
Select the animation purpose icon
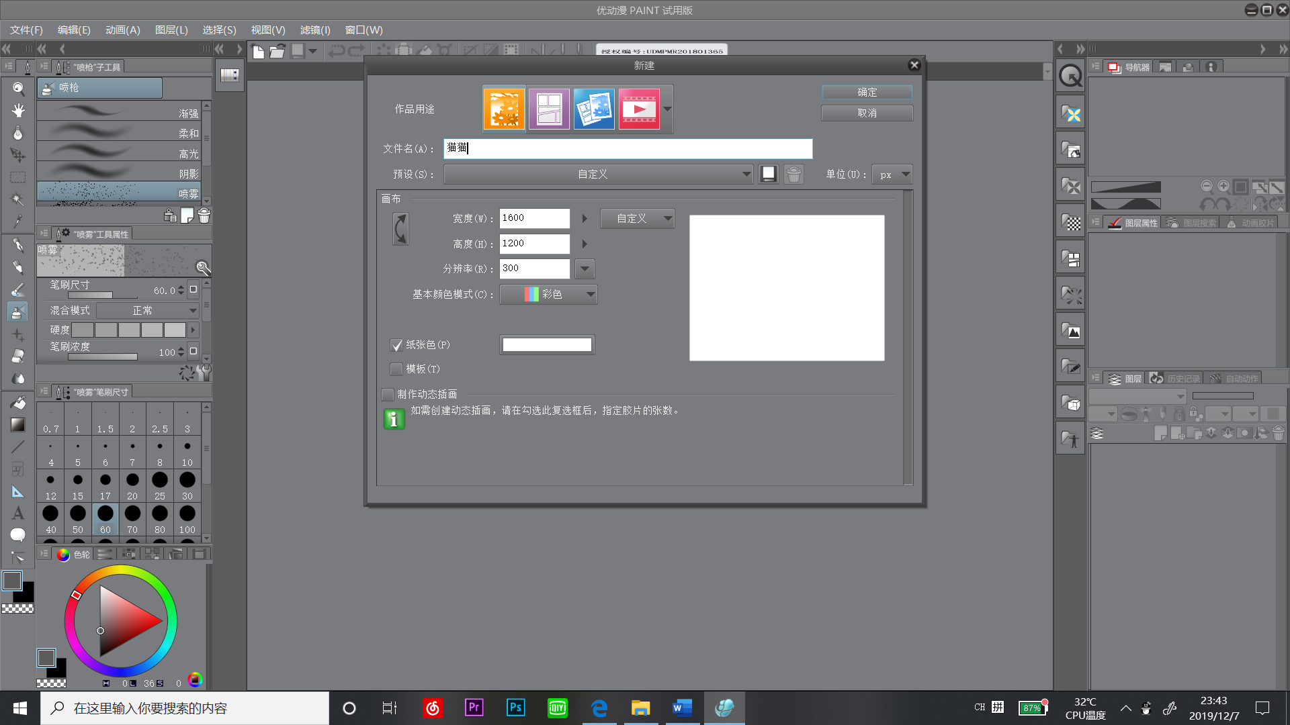(x=639, y=109)
